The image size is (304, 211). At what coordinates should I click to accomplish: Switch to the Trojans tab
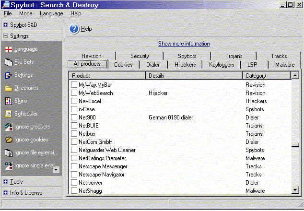point(234,56)
